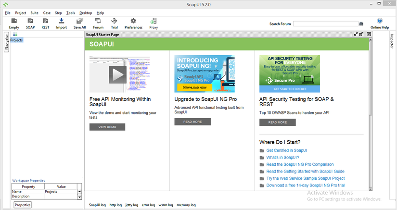Start the Trial from toolbar
The image size is (397, 210).
[x=114, y=24]
